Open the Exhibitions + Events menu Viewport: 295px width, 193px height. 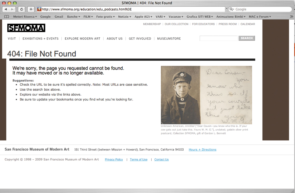[x=40, y=38]
